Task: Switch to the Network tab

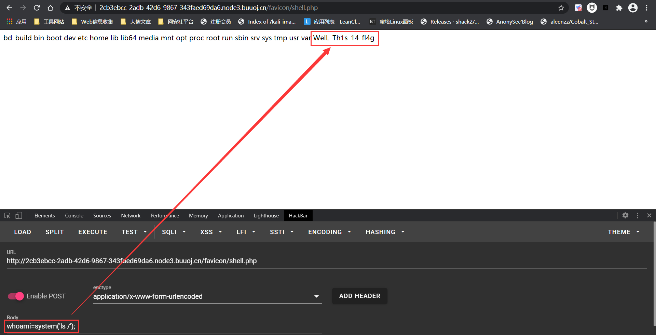Action: click(x=131, y=215)
